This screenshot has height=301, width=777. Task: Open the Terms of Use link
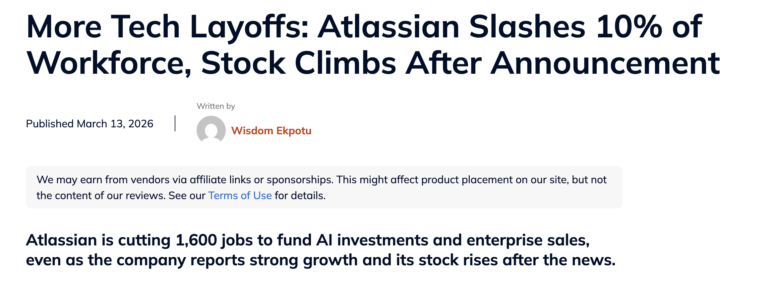click(x=240, y=195)
